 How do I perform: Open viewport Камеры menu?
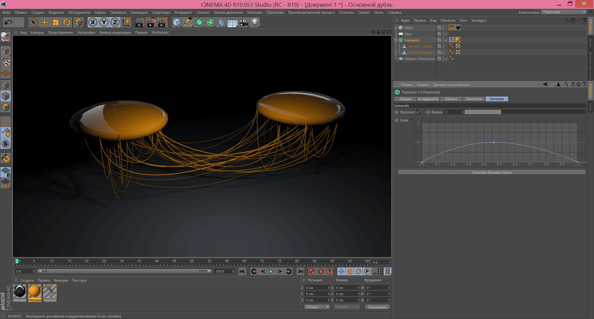pos(37,32)
